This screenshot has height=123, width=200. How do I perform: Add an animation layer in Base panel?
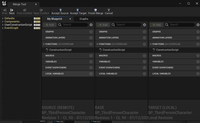click(x=144, y=38)
